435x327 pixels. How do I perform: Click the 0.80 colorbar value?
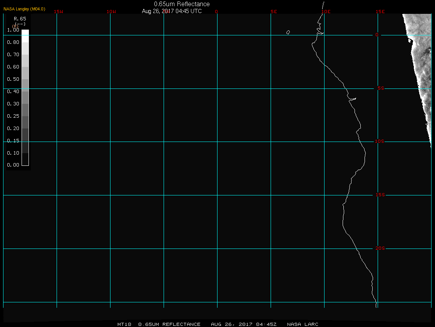(x=13, y=42)
